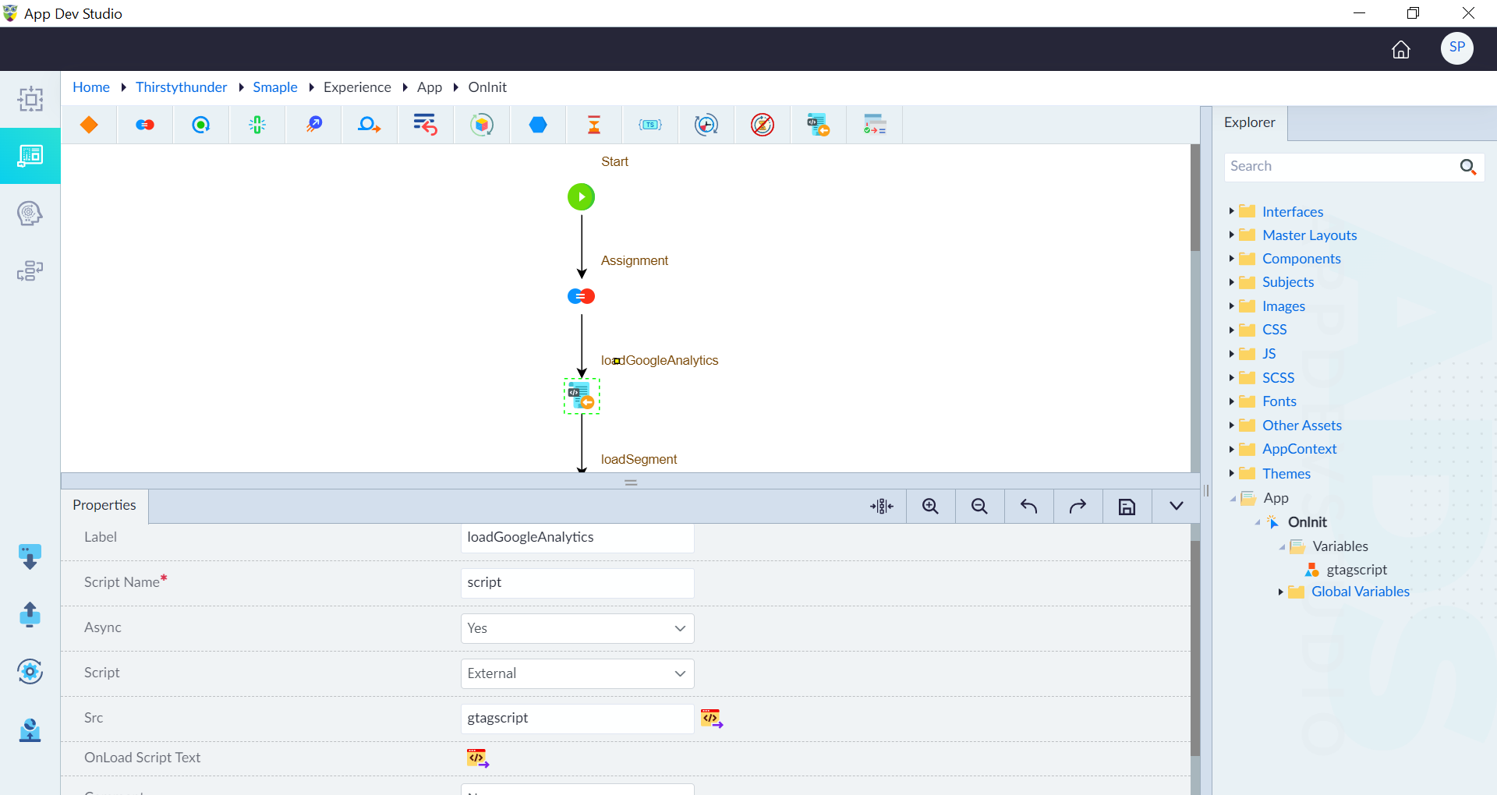Select the blue hexagon node tool
The height and width of the screenshot is (795, 1497).
coord(538,125)
